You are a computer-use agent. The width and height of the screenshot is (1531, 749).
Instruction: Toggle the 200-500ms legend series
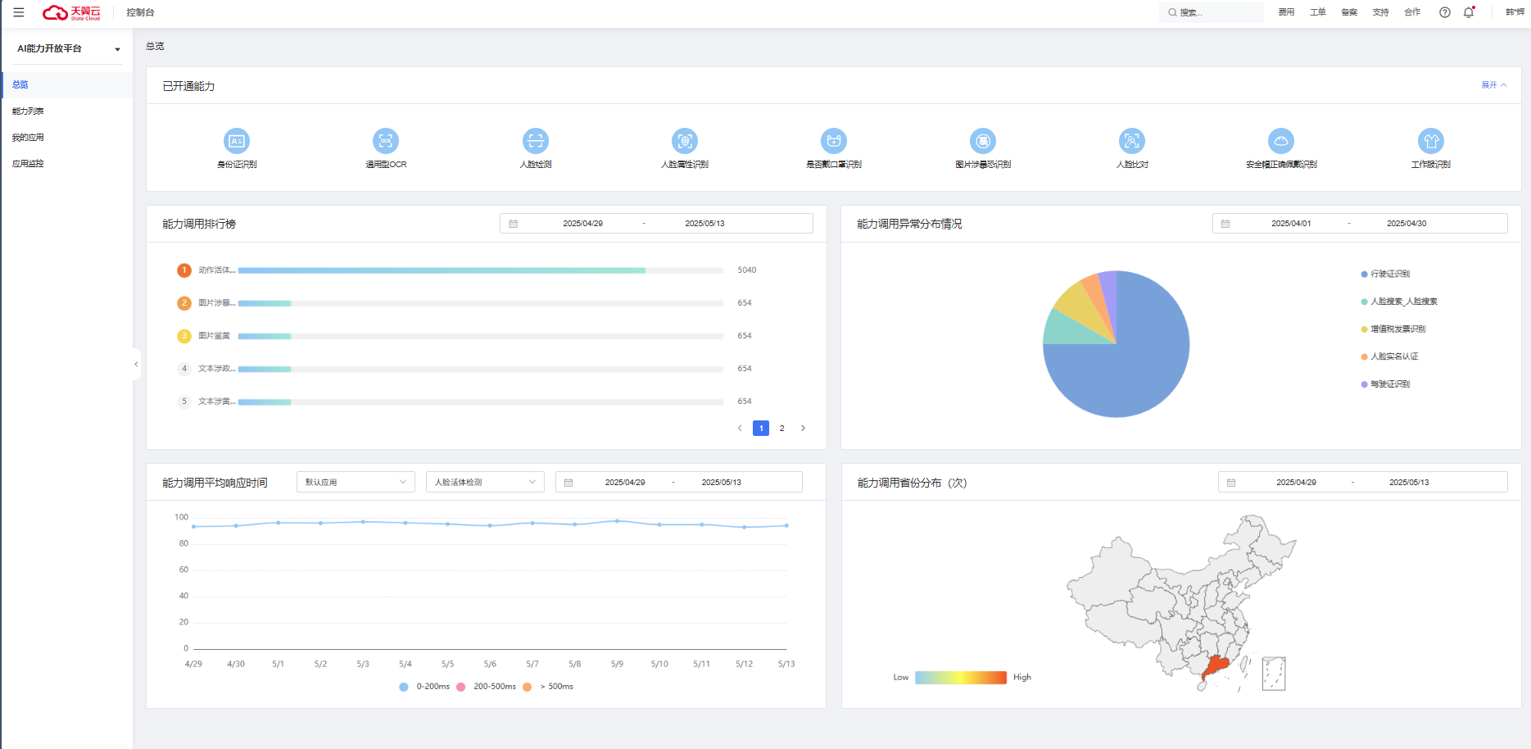click(487, 687)
